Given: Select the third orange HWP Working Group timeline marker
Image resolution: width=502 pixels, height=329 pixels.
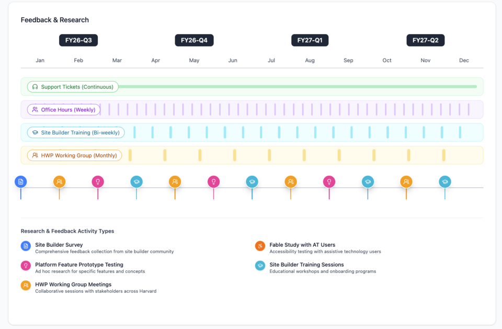Looking at the screenshot, I should 291,181.
